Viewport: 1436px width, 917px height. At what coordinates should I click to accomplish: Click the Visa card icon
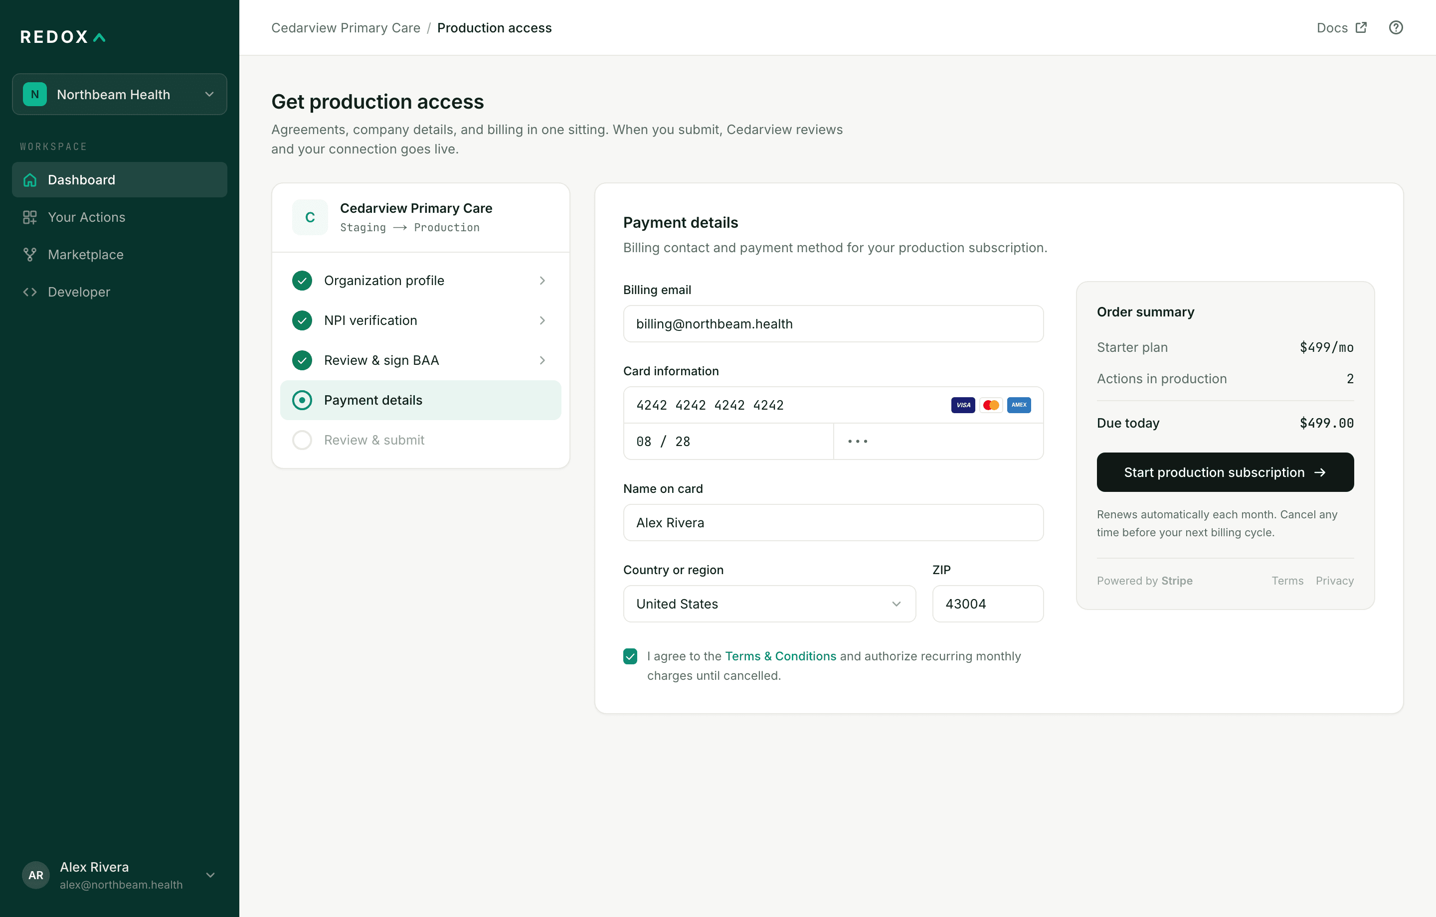[x=963, y=405]
